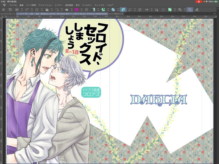The width and height of the screenshot is (219, 164).
Task: Click the pencil-on-chart edit icon
Action: pyautogui.click(x=27, y=10)
